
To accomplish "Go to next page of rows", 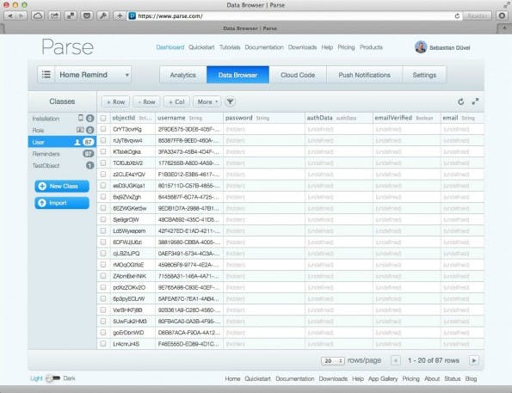I will 474,360.
